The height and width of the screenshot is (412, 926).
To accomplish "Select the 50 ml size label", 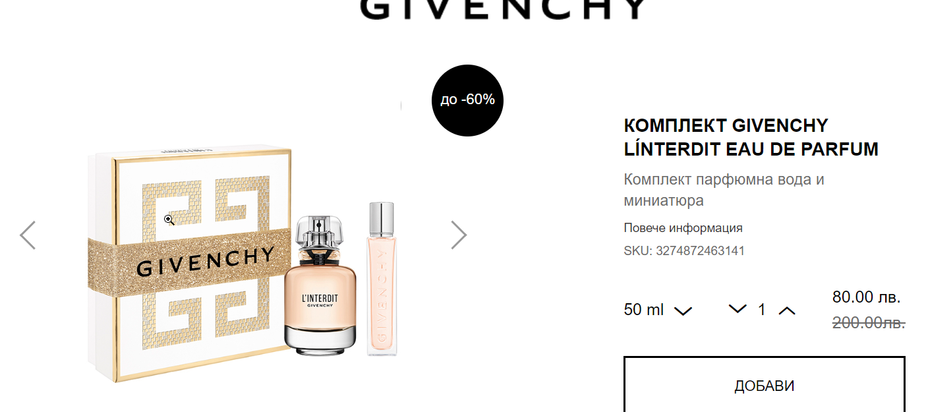I will [644, 309].
